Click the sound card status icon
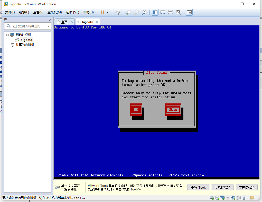The height and width of the screenshot is (202, 262). [233, 198]
